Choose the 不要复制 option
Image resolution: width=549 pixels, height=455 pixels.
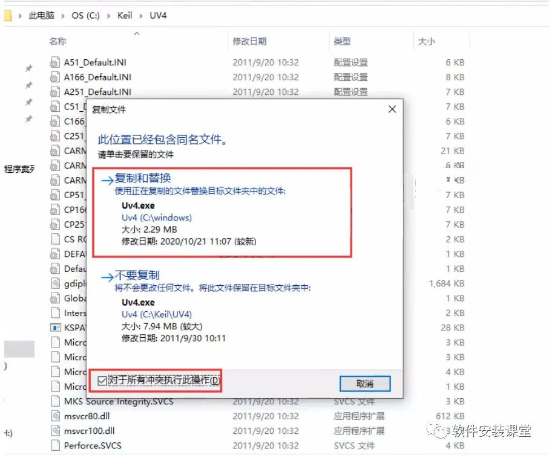click(137, 276)
